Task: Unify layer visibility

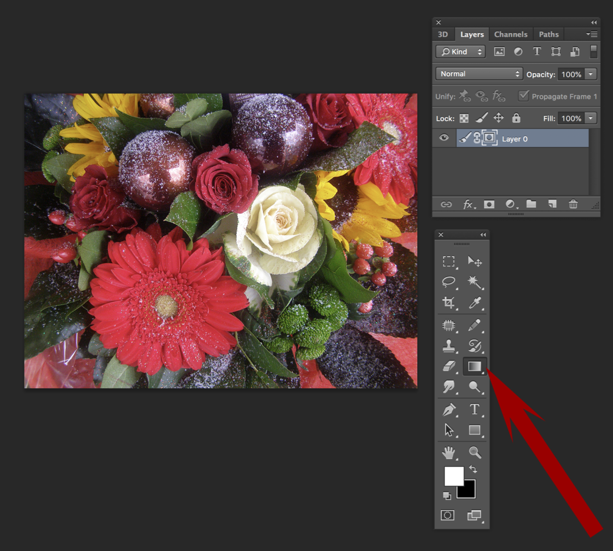Action: point(482,96)
